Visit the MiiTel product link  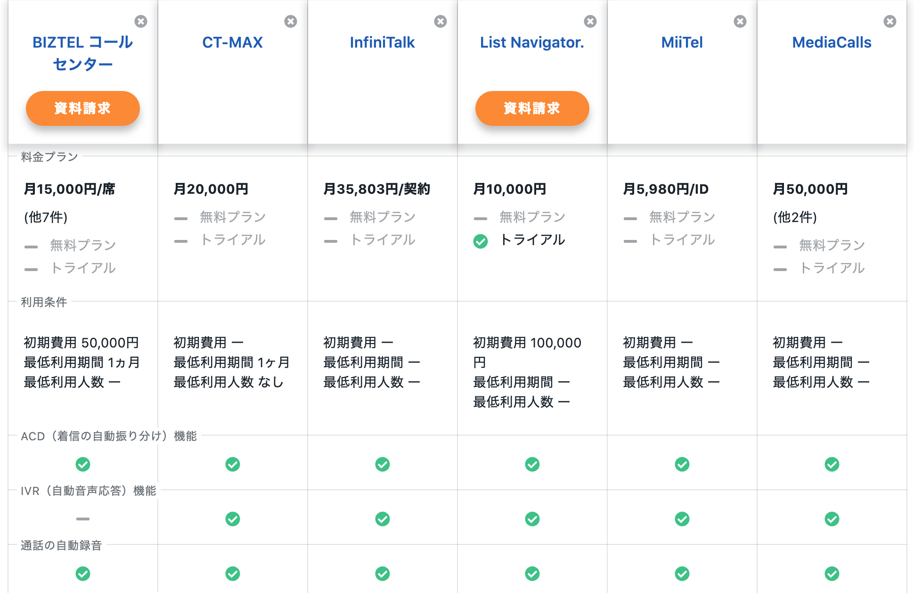[682, 42]
